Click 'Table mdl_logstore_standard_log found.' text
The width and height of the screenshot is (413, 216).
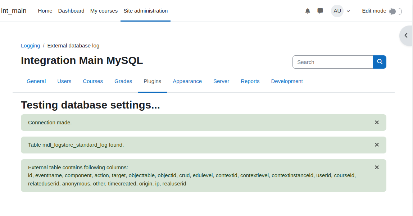76,145
